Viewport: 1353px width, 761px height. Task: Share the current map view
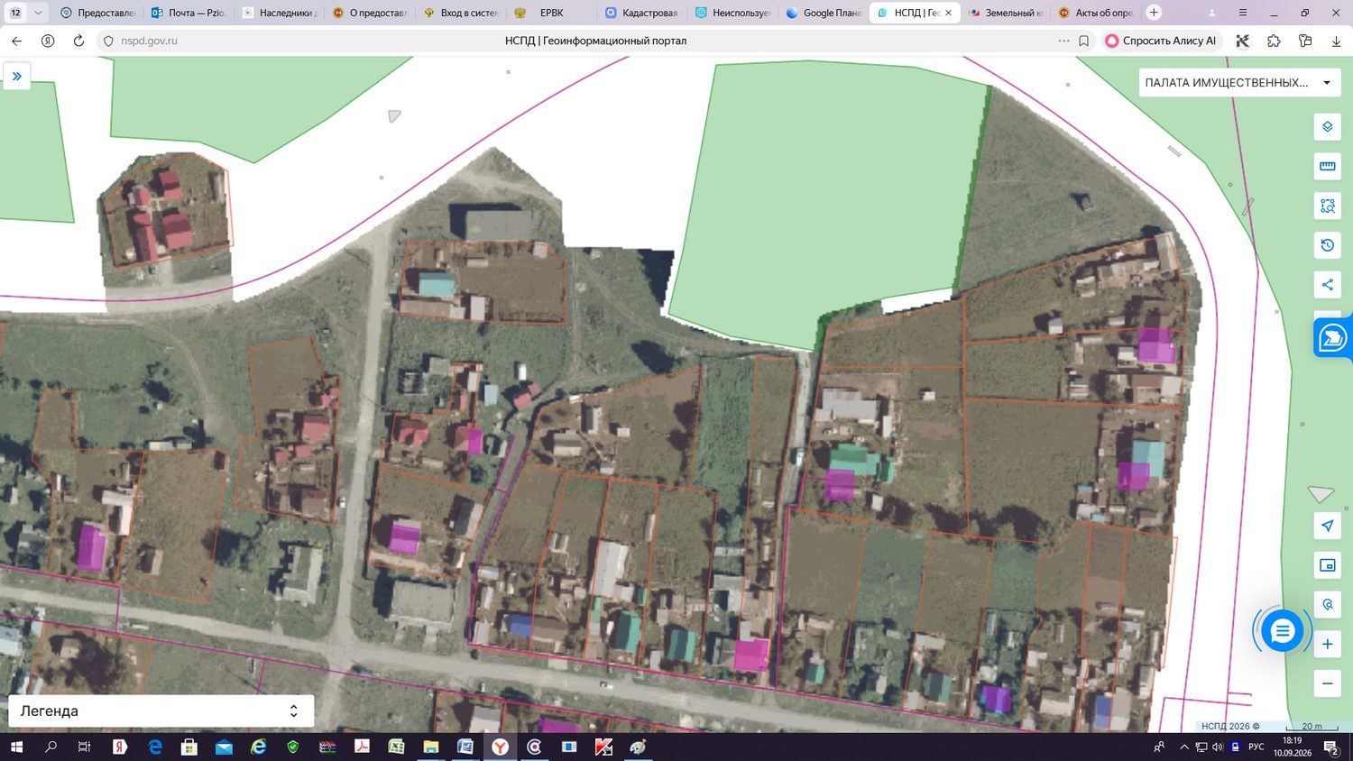[x=1327, y=285]
